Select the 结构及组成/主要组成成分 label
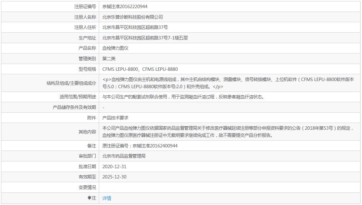 [71, 83]
